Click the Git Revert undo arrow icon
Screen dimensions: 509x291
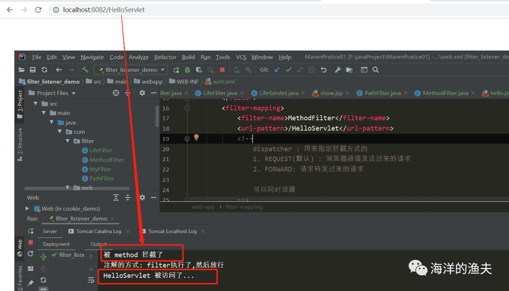(323, 70)
